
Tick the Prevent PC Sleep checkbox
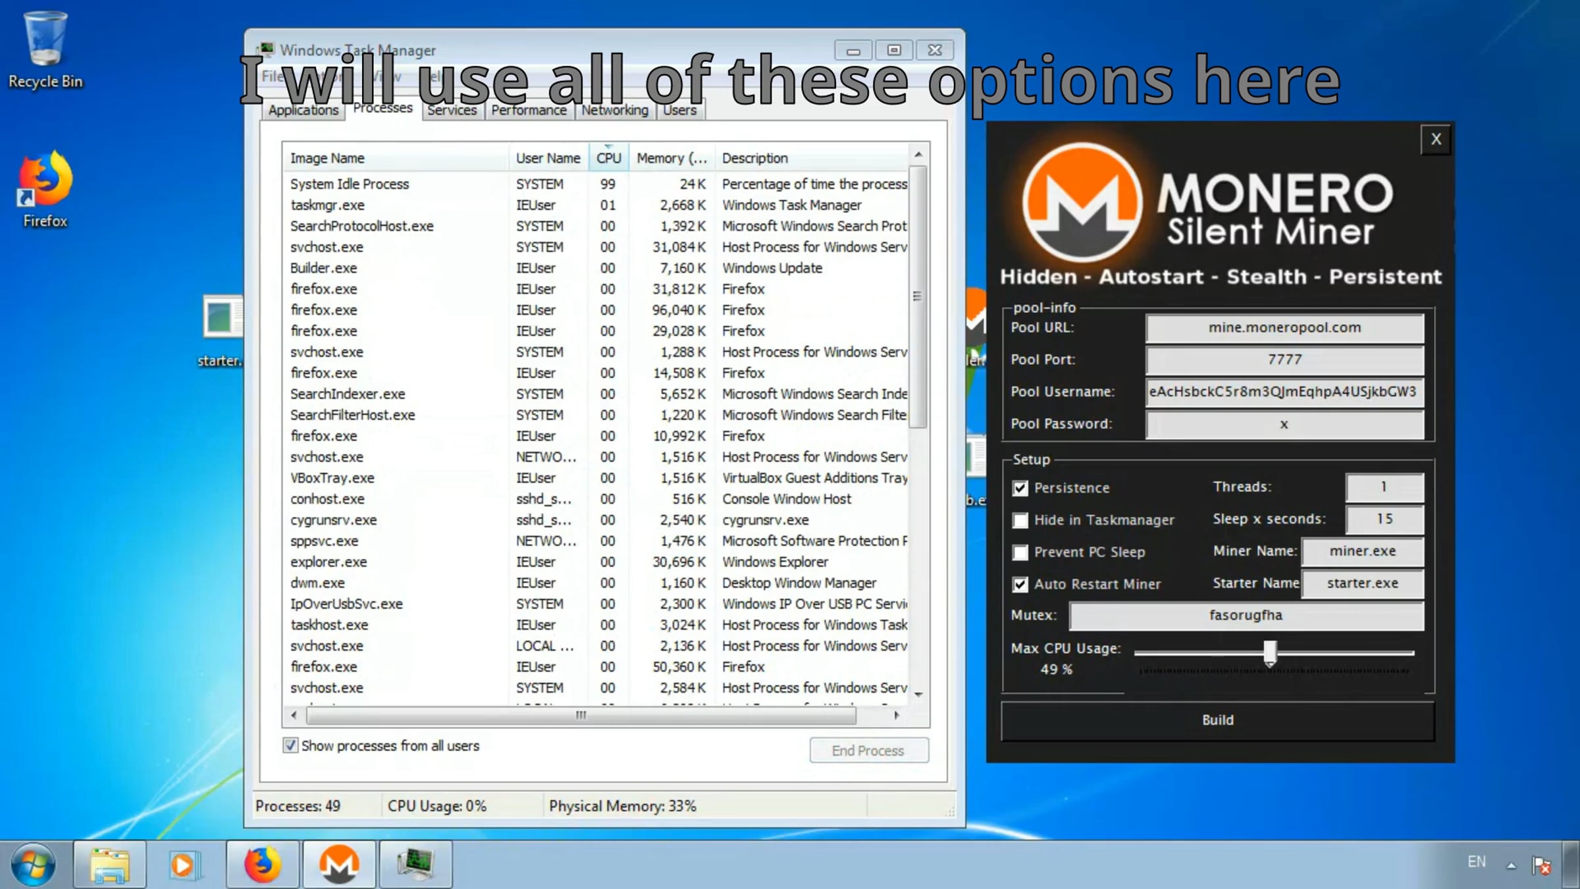point(1020,552)
